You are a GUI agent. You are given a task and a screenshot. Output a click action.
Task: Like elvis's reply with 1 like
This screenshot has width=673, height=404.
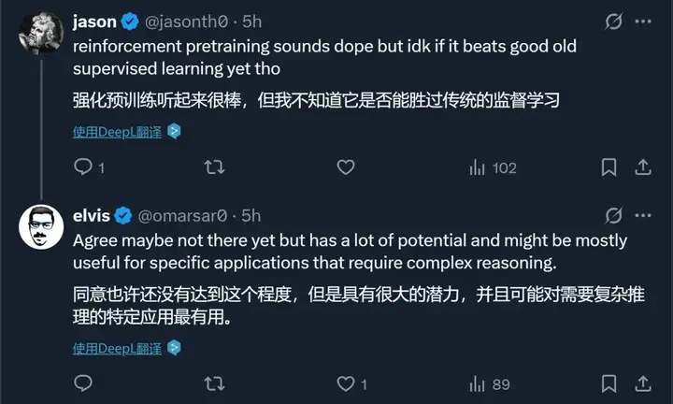pos(351,383)
